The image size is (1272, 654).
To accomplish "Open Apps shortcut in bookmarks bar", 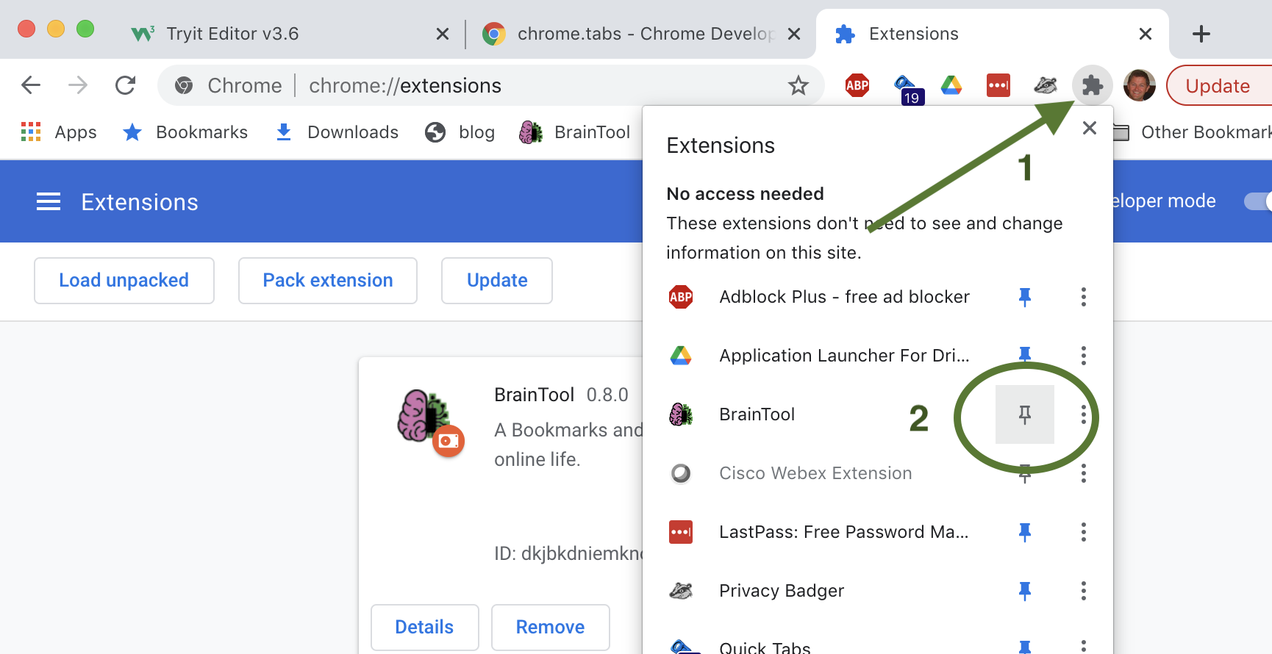I will pos(59,132).
